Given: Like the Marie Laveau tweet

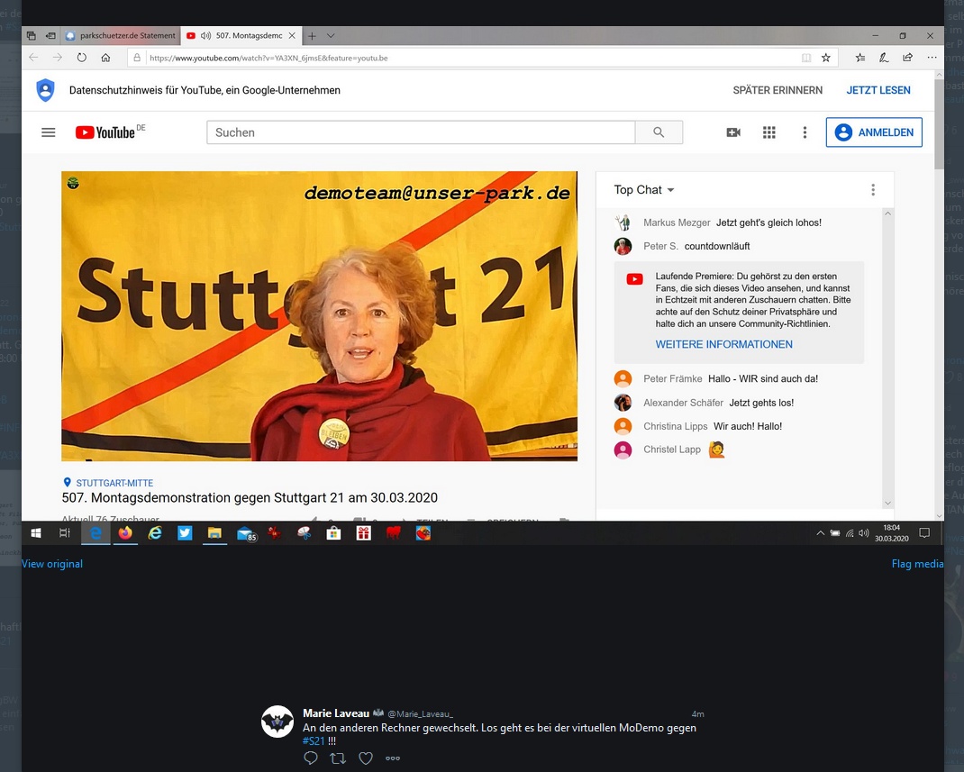Looking at the screenshot, I should pos(366,758).
